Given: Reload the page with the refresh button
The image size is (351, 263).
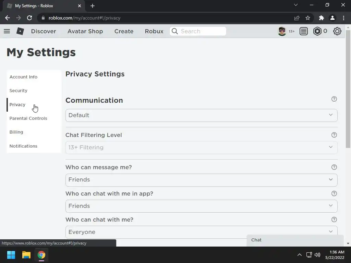Looking at the screenshot, I should (x=29, y=18).
